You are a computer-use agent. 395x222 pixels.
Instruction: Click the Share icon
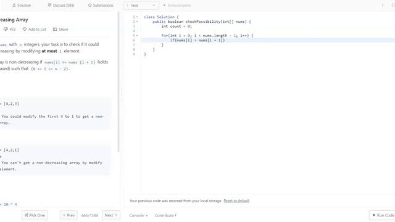coord(55,29)
